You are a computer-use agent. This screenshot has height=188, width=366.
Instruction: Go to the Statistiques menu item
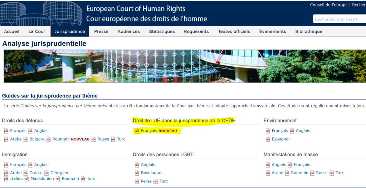tap(162, 31)
